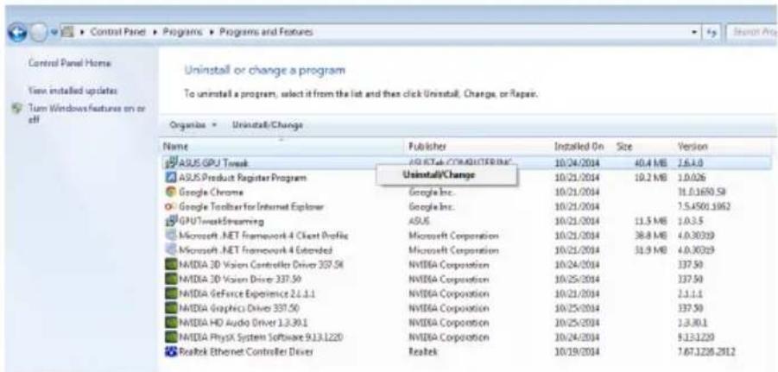778x372 pixels.
Task: Select the Google Chrome entry name
Action: pos(212,192)
